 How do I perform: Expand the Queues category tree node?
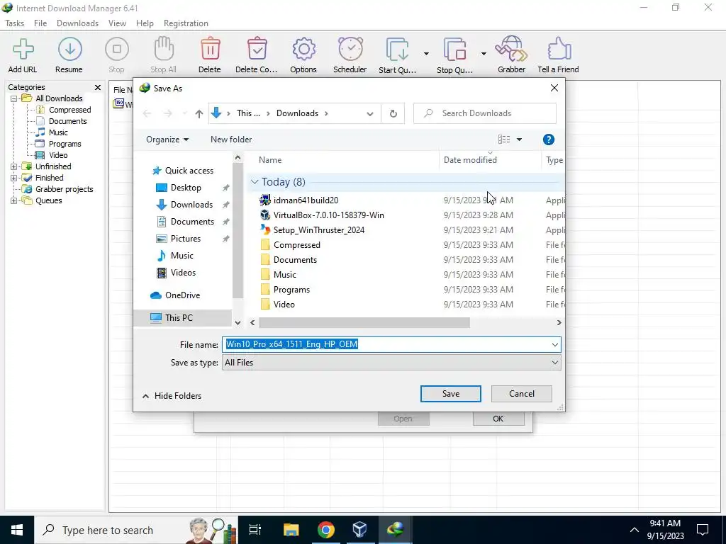(x=14, y=200)
